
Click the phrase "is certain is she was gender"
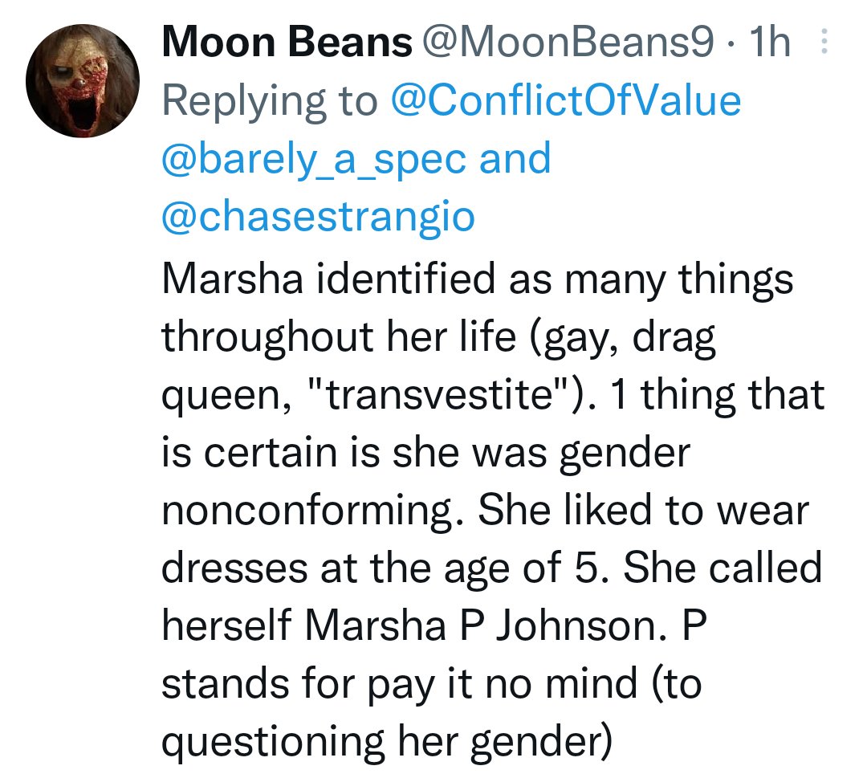point(425,453)
